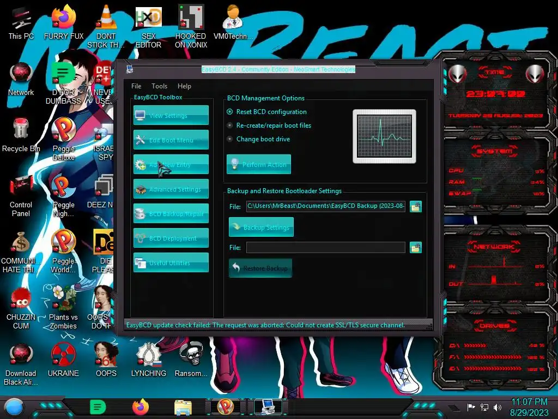Image resolution: width=558 pixels, height=419 pixels.
Task: Select Re-create/repair boot files option
Action: click(x=269, y=125)
